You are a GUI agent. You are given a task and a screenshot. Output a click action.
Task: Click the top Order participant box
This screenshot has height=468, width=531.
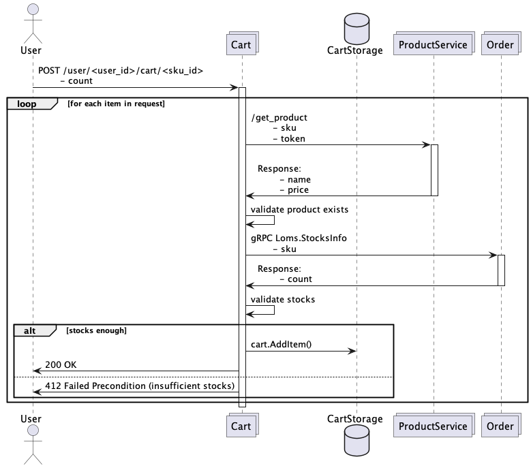[501, 45]
